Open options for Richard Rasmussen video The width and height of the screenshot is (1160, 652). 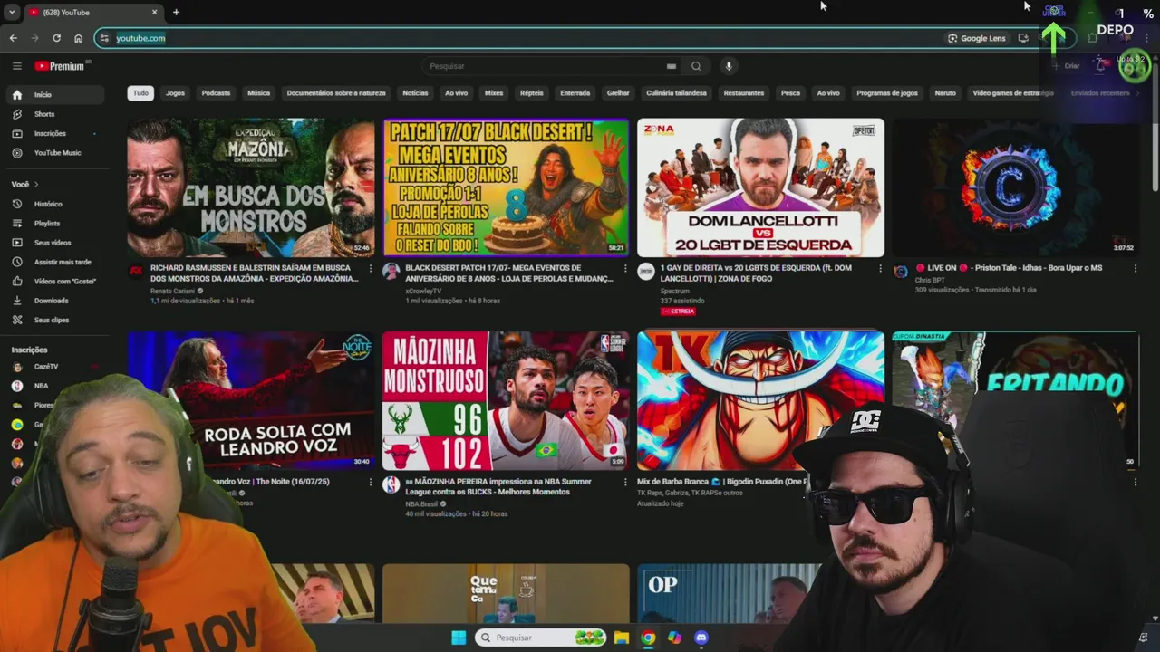pos(370,268)
